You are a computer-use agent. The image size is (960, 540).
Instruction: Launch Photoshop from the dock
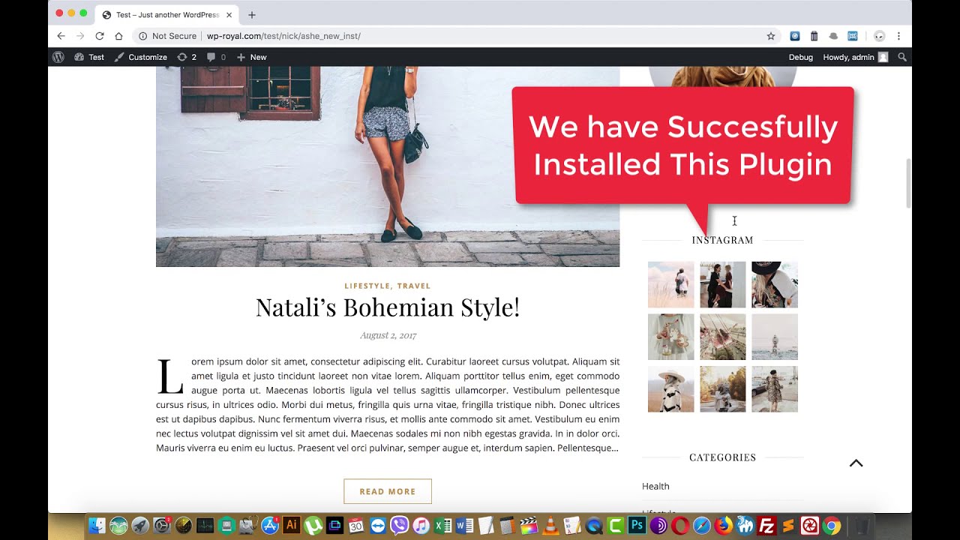[637, 526]
